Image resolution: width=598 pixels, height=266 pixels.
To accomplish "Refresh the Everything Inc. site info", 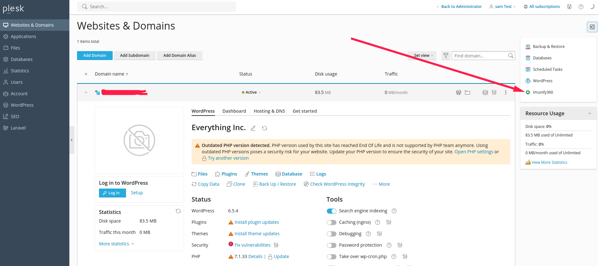I will click(264, 128).
